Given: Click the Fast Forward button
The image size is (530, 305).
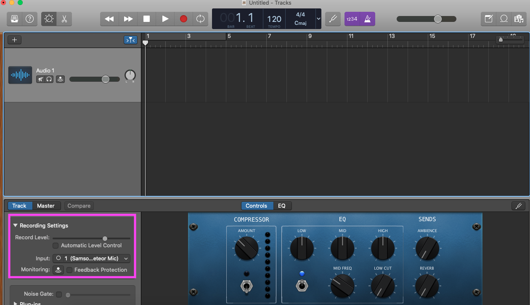Looking at the screenshot, I should [128, 19].
